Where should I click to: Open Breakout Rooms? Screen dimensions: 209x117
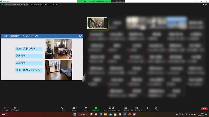tap(136, 109)
